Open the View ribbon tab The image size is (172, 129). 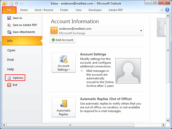[78, 10]
